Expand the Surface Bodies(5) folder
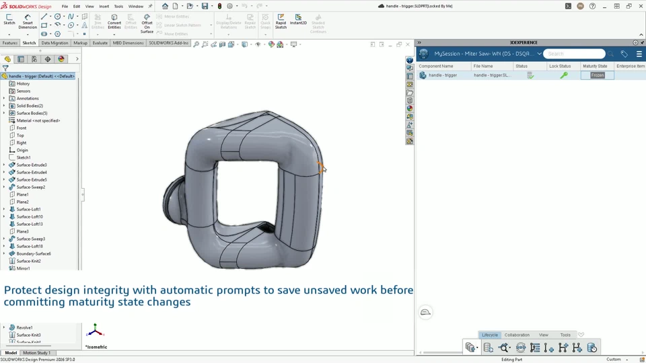 [4, 113]
